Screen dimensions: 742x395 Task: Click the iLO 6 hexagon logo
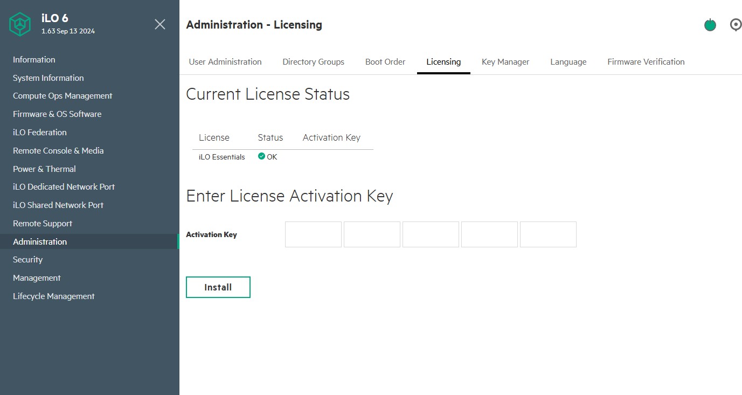(21, 24)
